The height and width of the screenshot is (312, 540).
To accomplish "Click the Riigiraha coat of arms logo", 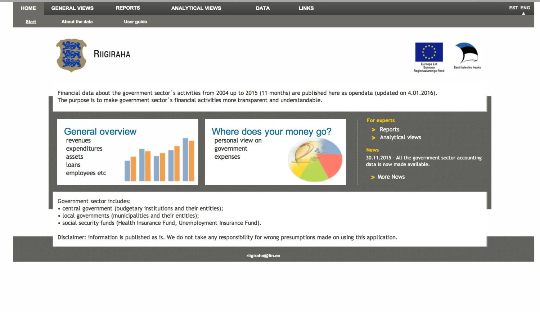I will (71, 55).
